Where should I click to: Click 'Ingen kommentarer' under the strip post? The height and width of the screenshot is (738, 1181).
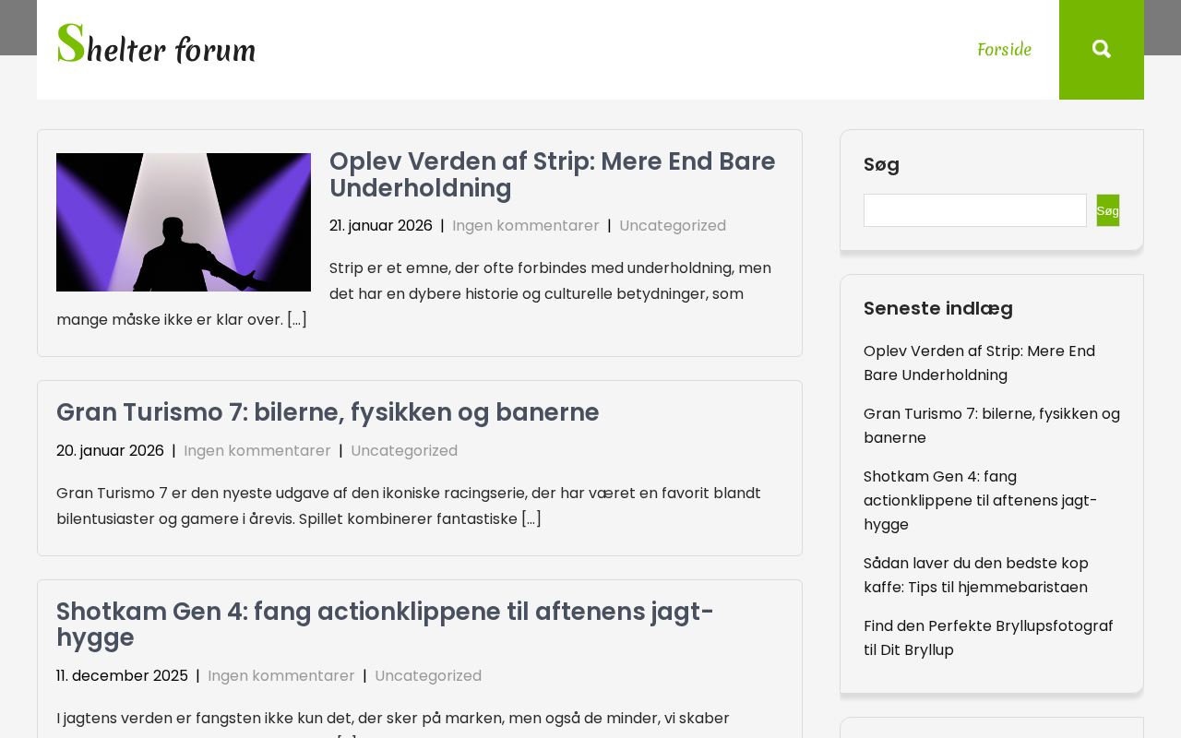point(525,226)
